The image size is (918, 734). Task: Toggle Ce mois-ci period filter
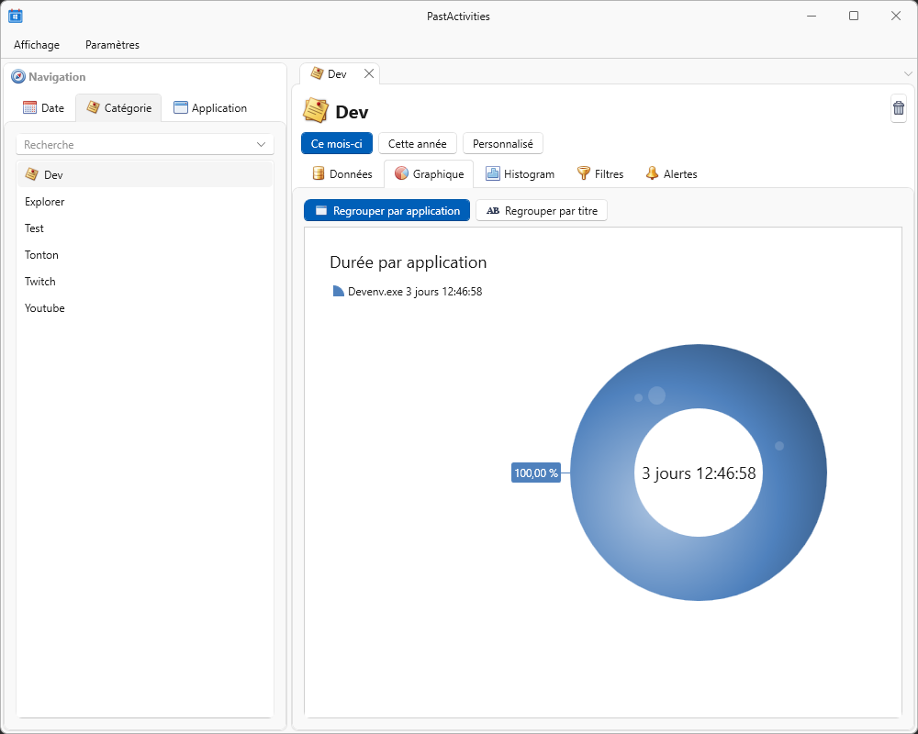[x=337, y=143]
